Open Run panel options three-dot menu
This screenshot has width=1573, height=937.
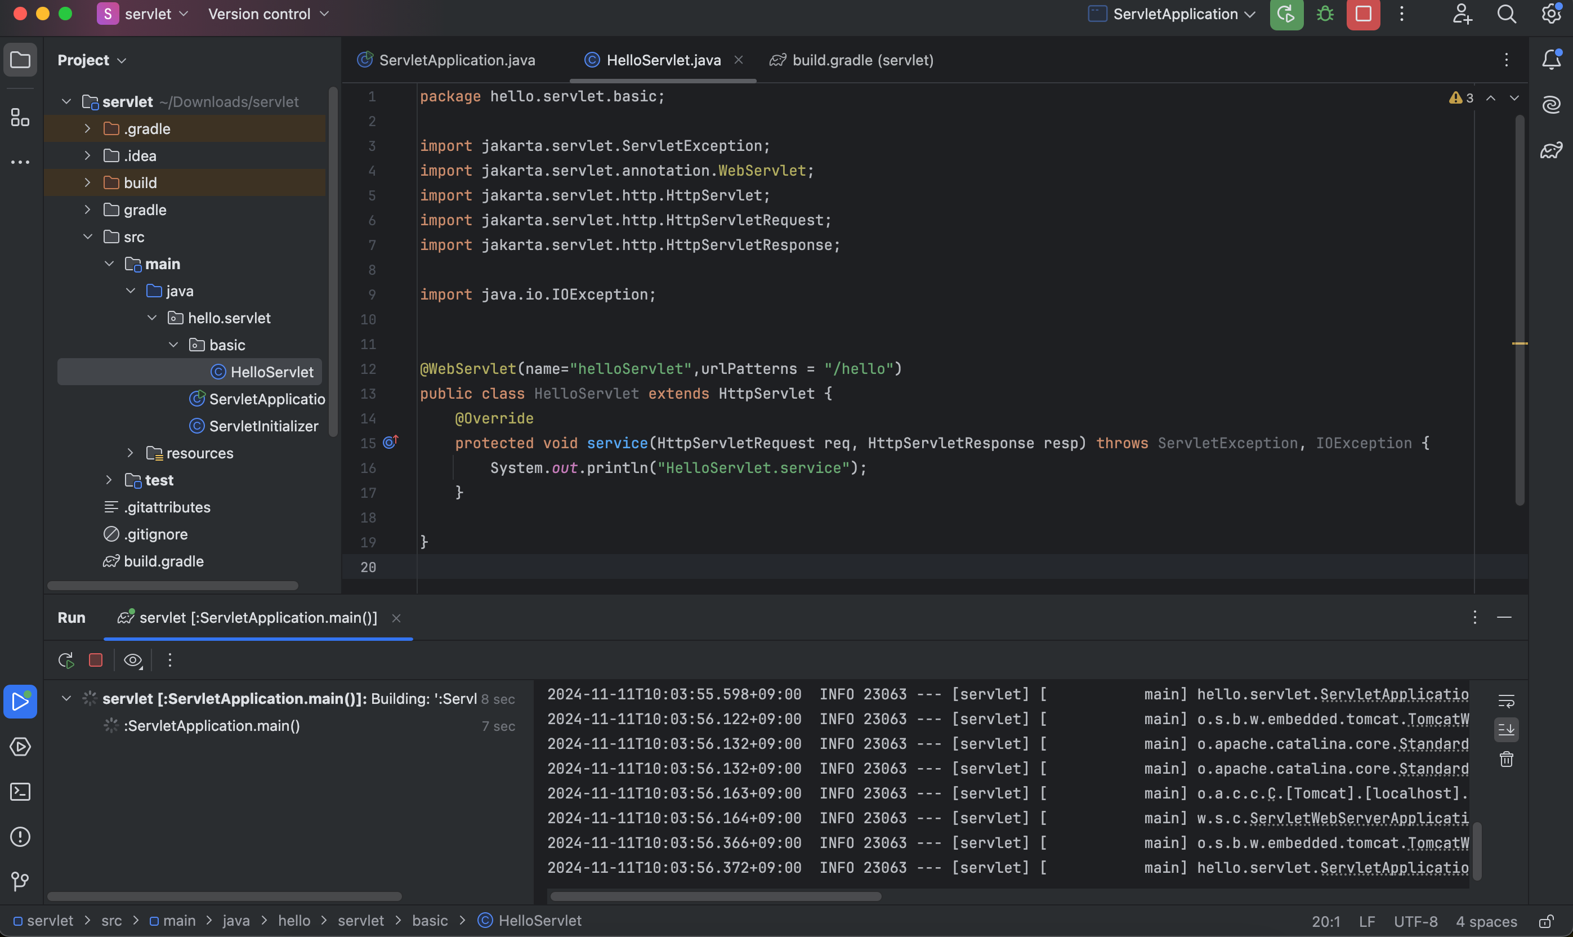(1474, 618)
